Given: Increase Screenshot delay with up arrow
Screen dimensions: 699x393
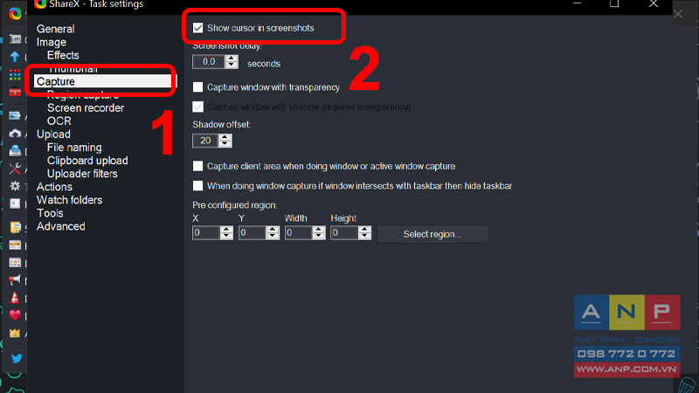Looking at the screenshot, I should (232, 59).
